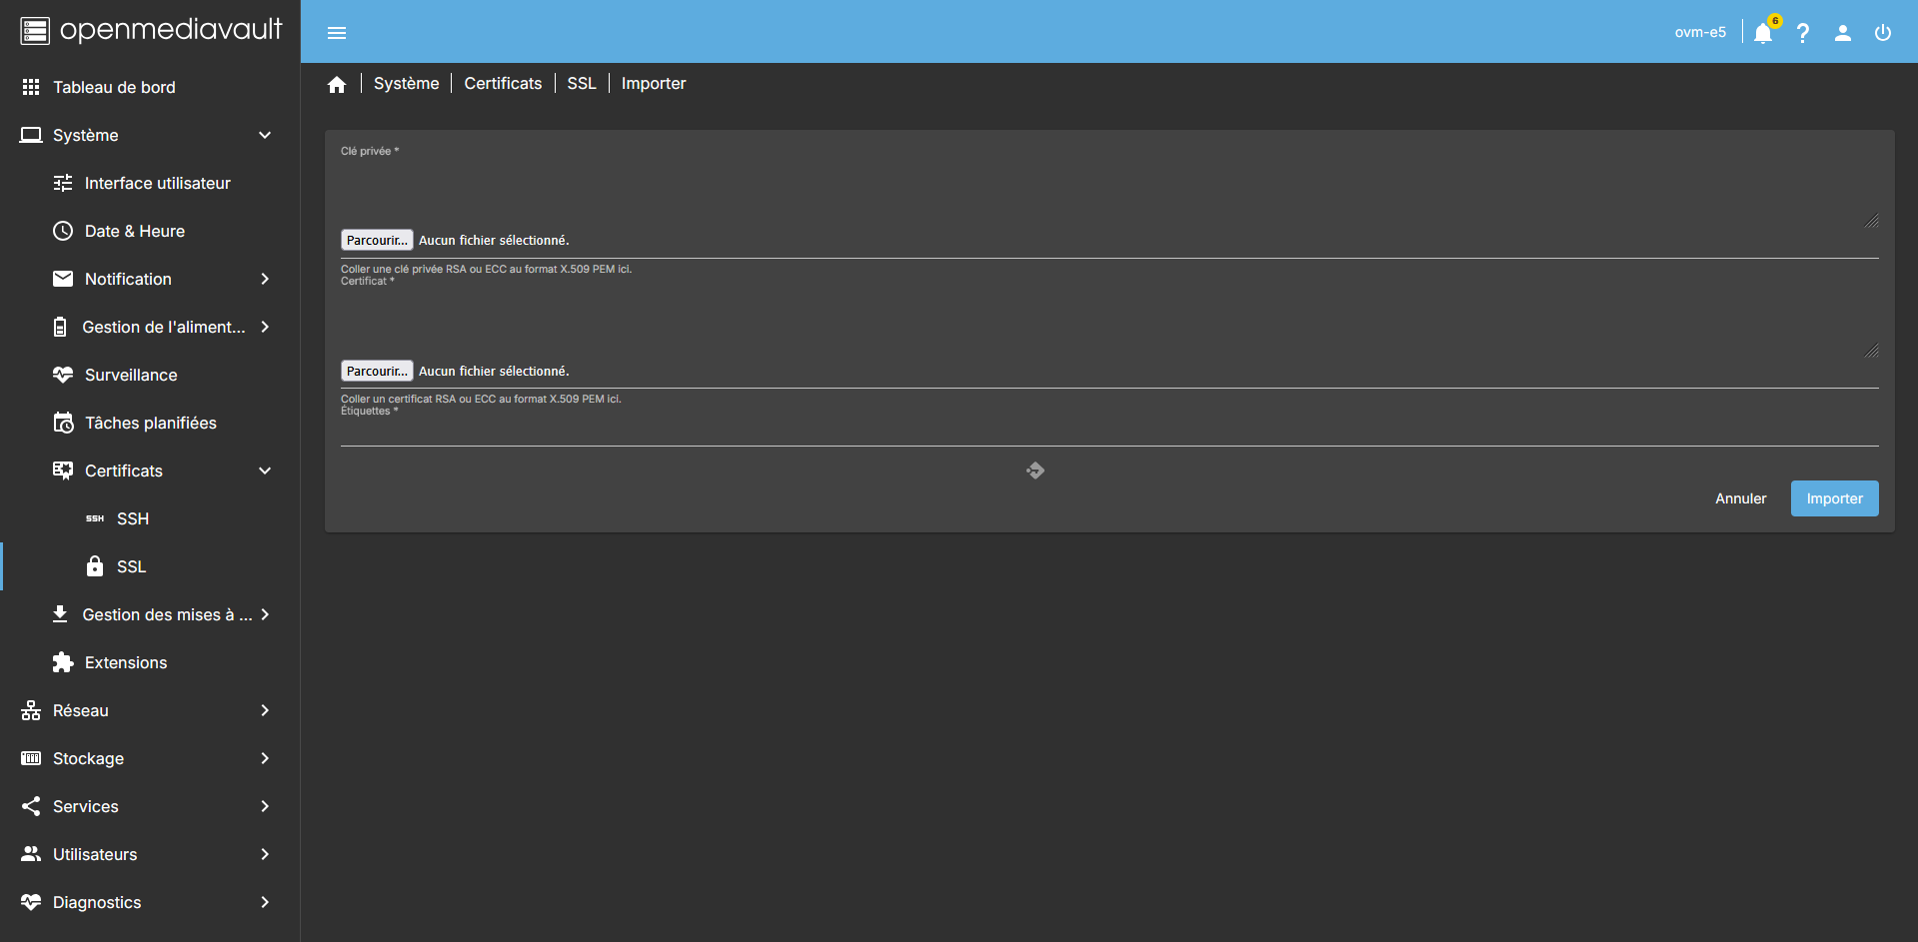Click the Annuler button

point(1740,498)
